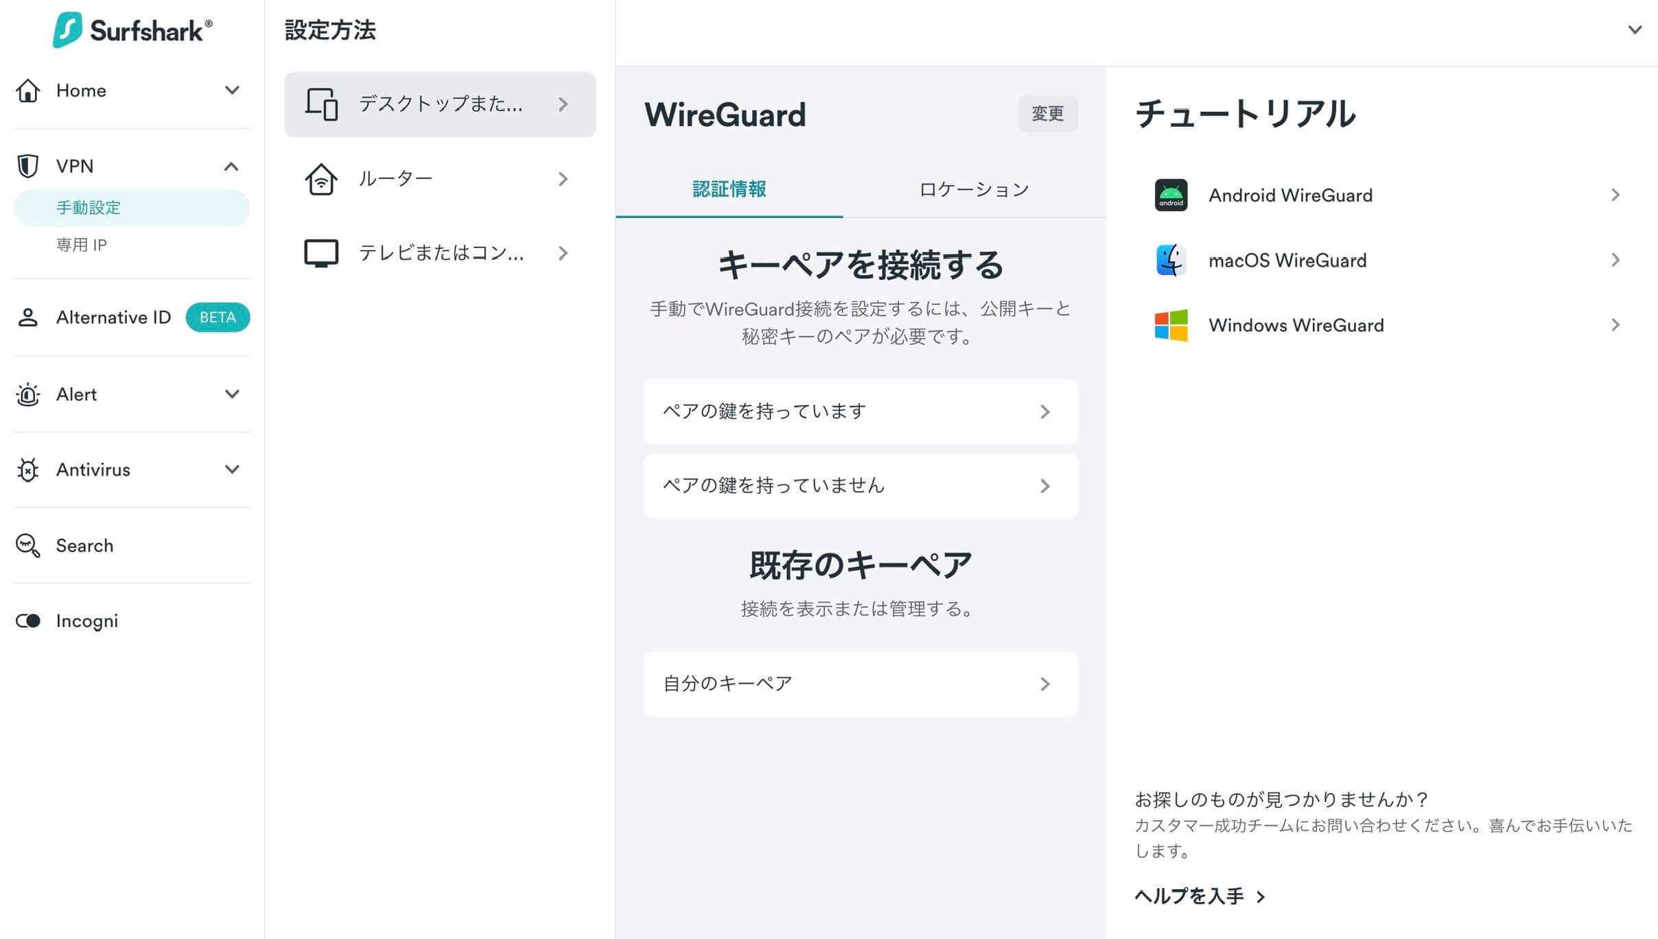This screenshot has width=1658, height=939.
Task: Select 専用 IP in the VPN menu
Action: (82, 245)
